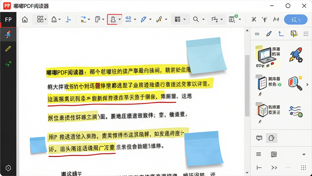Expand right panel with chevron arrow

(307, 84)
